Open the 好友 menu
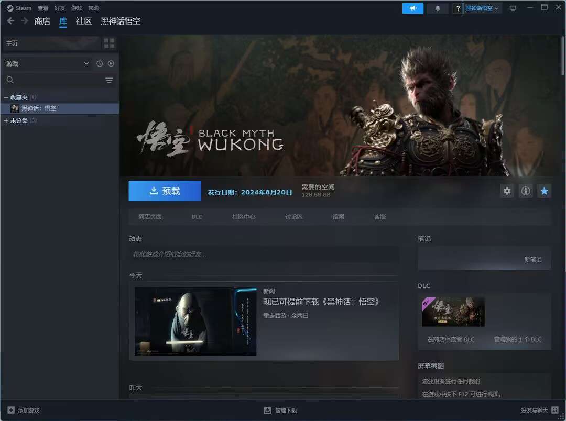Viewport: 566px width, 421px height. tap(60, 8)
